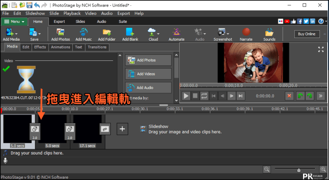
Task: Click transition icon after third slide
Action: [x=105, y=129]
